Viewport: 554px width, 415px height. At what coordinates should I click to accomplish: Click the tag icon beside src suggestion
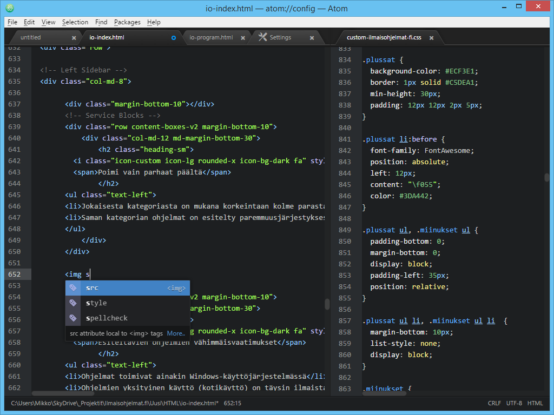(x=73, y=287)
